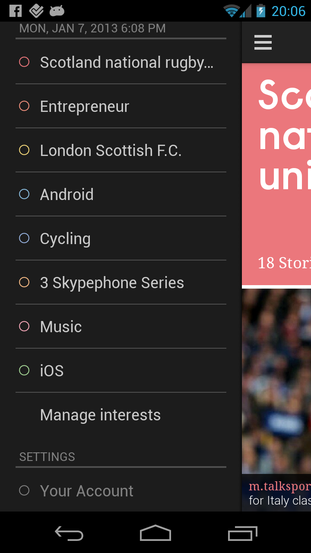Open the Music interest

[x=61, y=327]
